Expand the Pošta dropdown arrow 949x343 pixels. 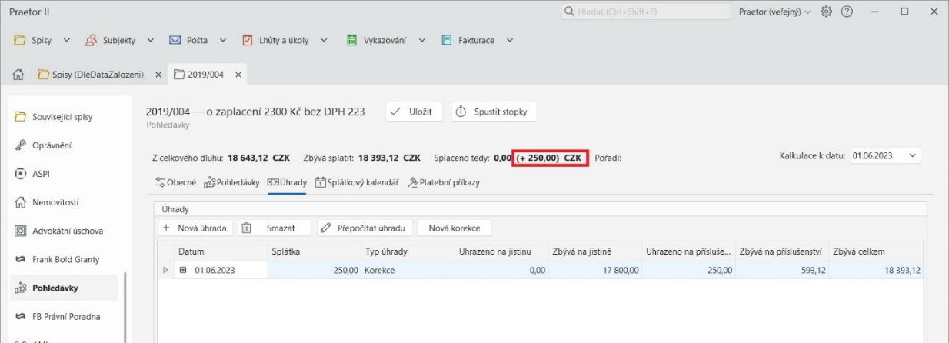coord(223,40)
